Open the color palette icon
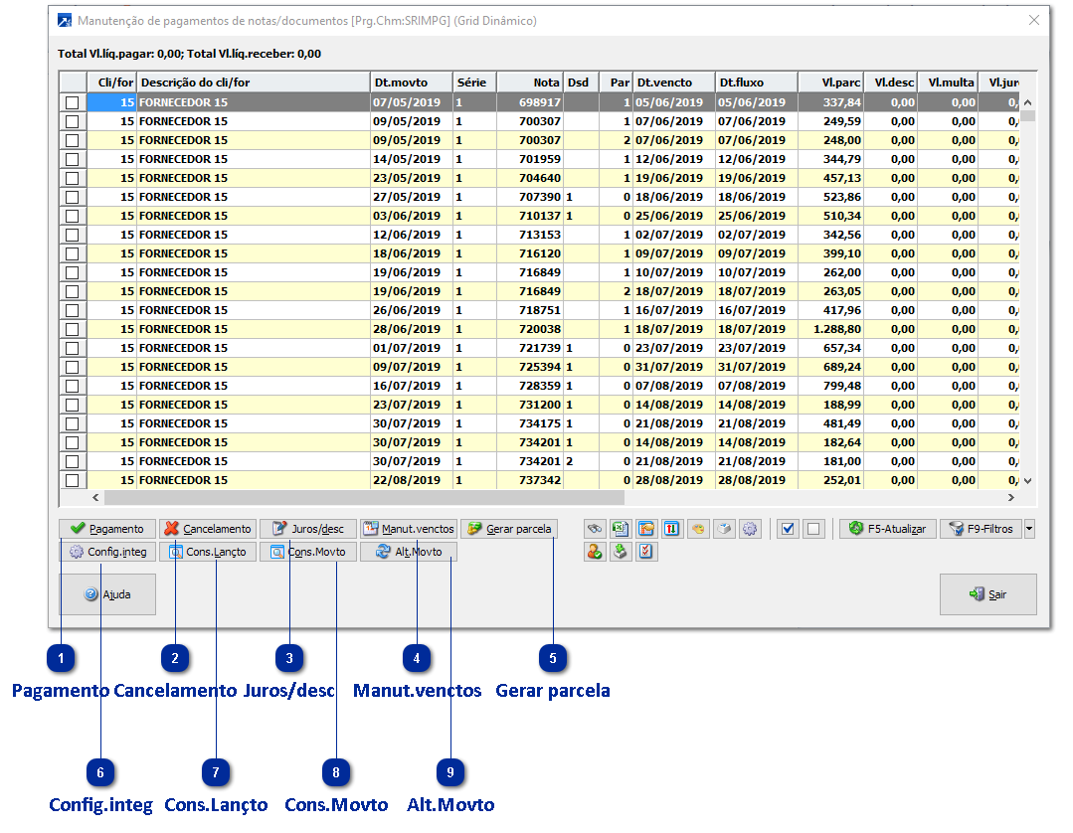 pyautogui.click(x=698, y=529)
